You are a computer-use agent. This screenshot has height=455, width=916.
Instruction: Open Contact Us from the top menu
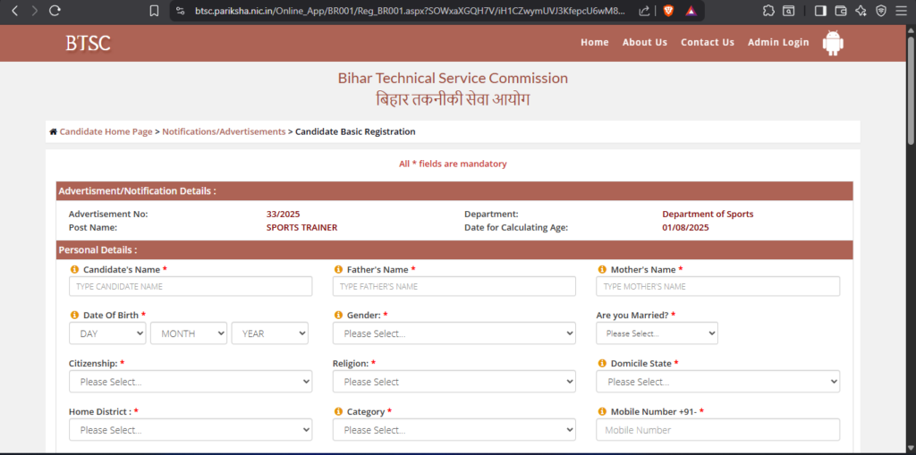pos(707,42)
